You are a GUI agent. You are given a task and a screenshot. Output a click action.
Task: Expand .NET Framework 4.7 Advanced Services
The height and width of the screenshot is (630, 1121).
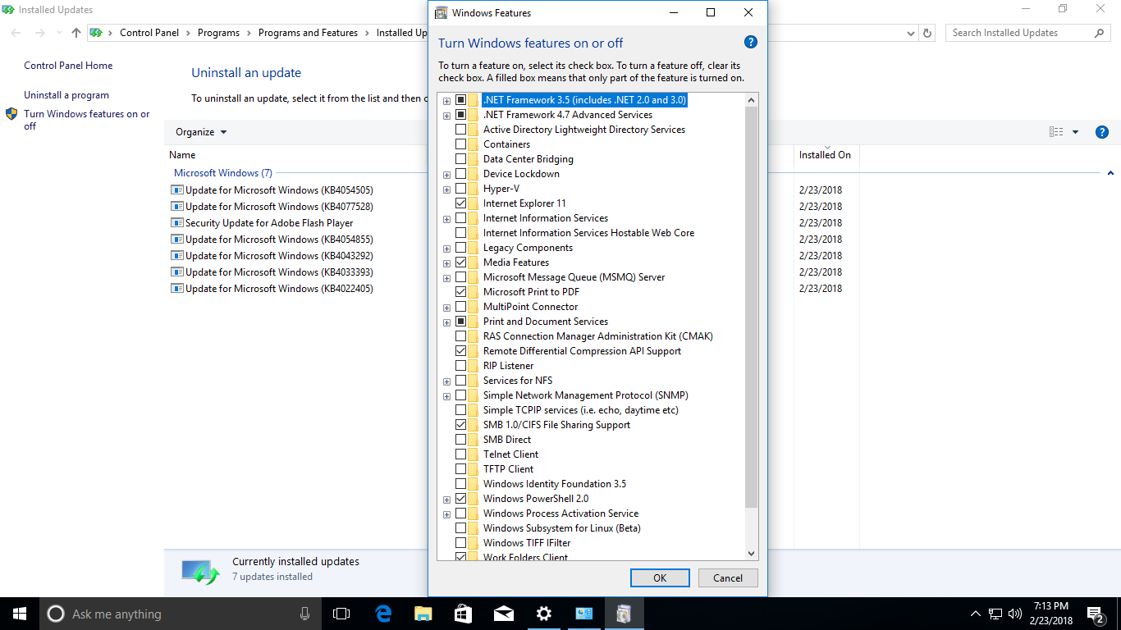[x=446, y=116]
